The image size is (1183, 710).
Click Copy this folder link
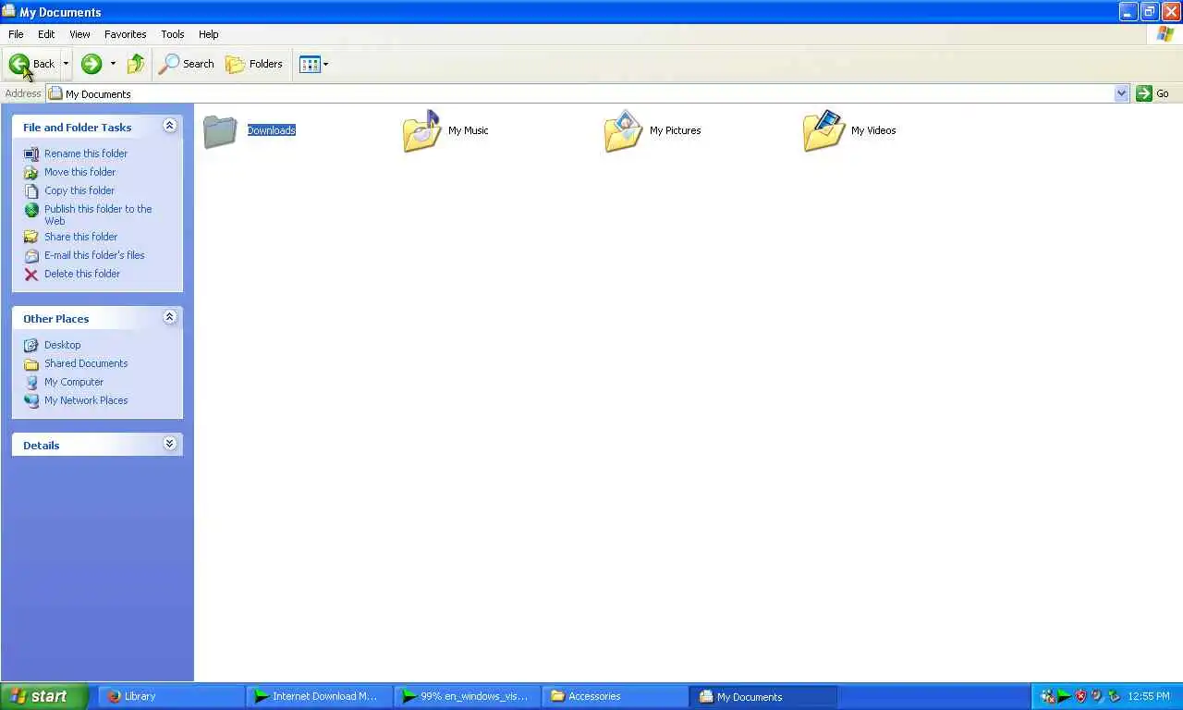click(x=79, y=190)
